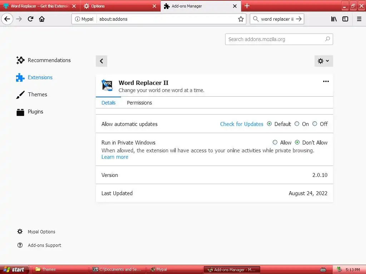Click the Word Replacer II logo
The width and height of the screenshot is (366, 274).
click(x=107, y=85)
